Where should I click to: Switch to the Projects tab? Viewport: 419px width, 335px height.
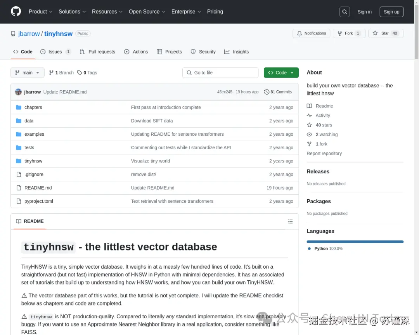(169, 52)
